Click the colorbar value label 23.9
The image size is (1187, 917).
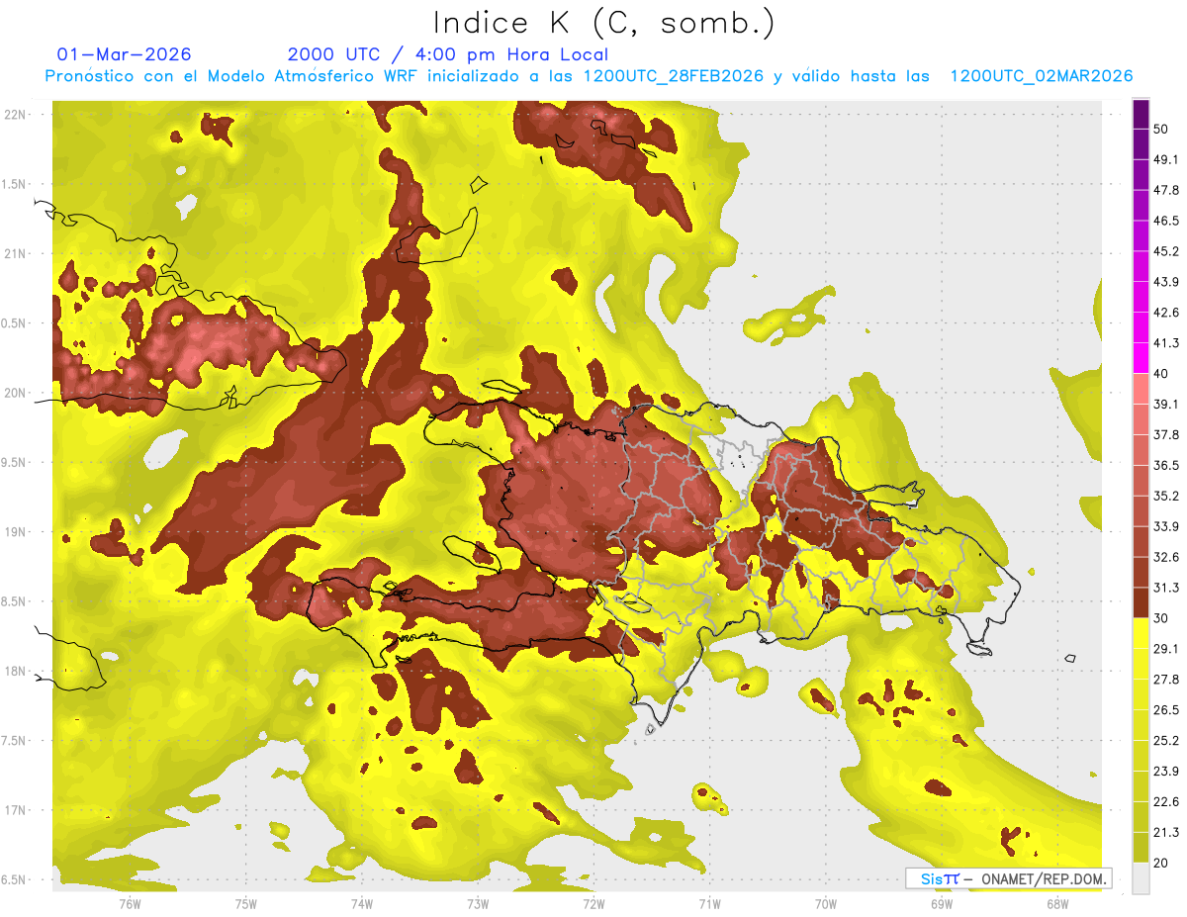[1165, 772]
